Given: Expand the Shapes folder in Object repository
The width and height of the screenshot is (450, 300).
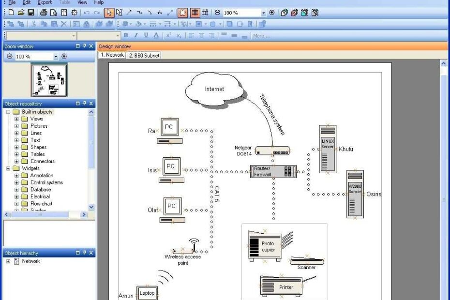Looking at the screenshot, I should (15, 147).
